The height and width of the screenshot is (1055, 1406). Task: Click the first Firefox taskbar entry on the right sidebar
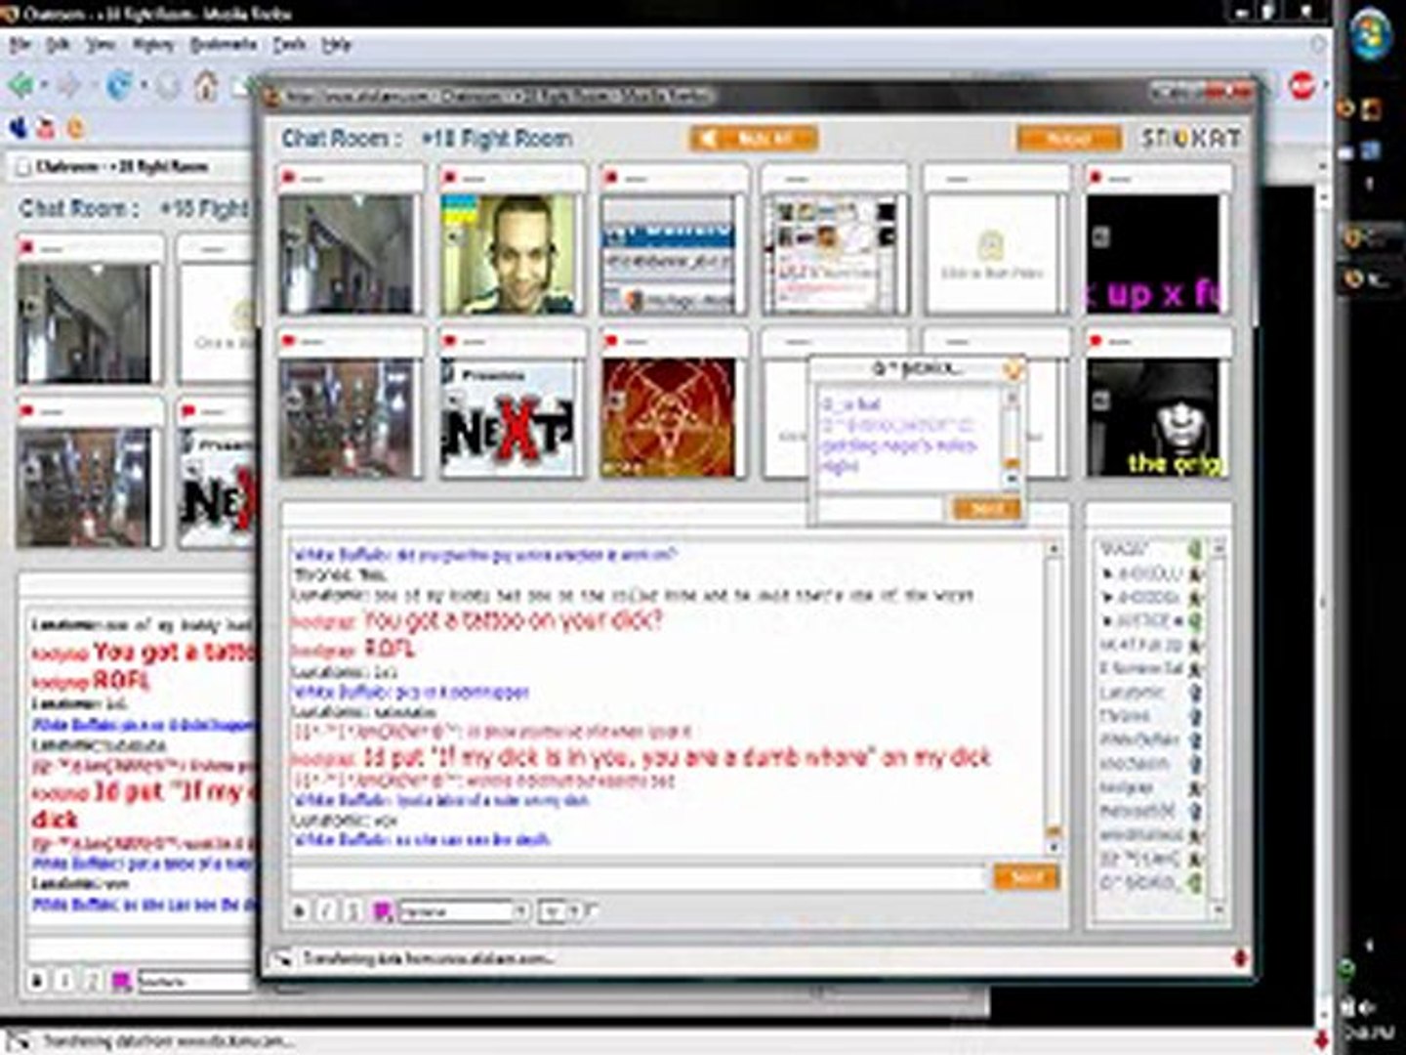click(1371, 236)
